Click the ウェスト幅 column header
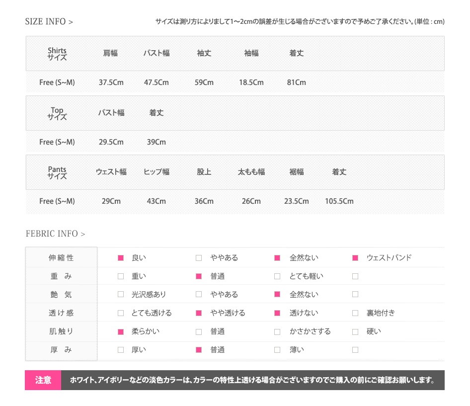Viewport: 470px width, 406px height. click(x=111, y=172)
